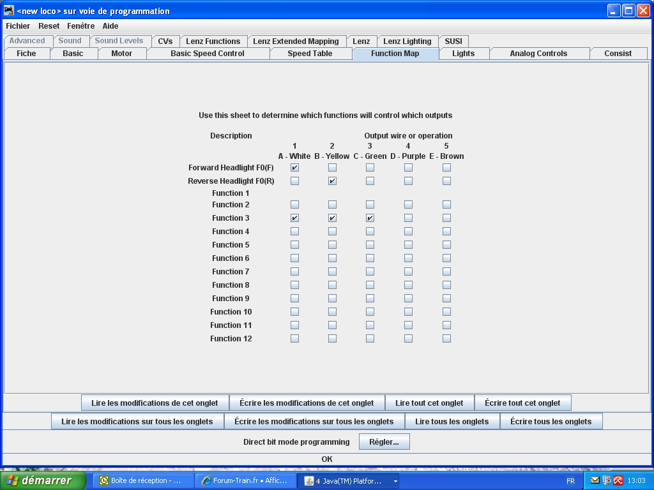The width and height of the screenshot is (654, 490).
Task: Open the Lenz Functions tab
Action: coord(213,41)
